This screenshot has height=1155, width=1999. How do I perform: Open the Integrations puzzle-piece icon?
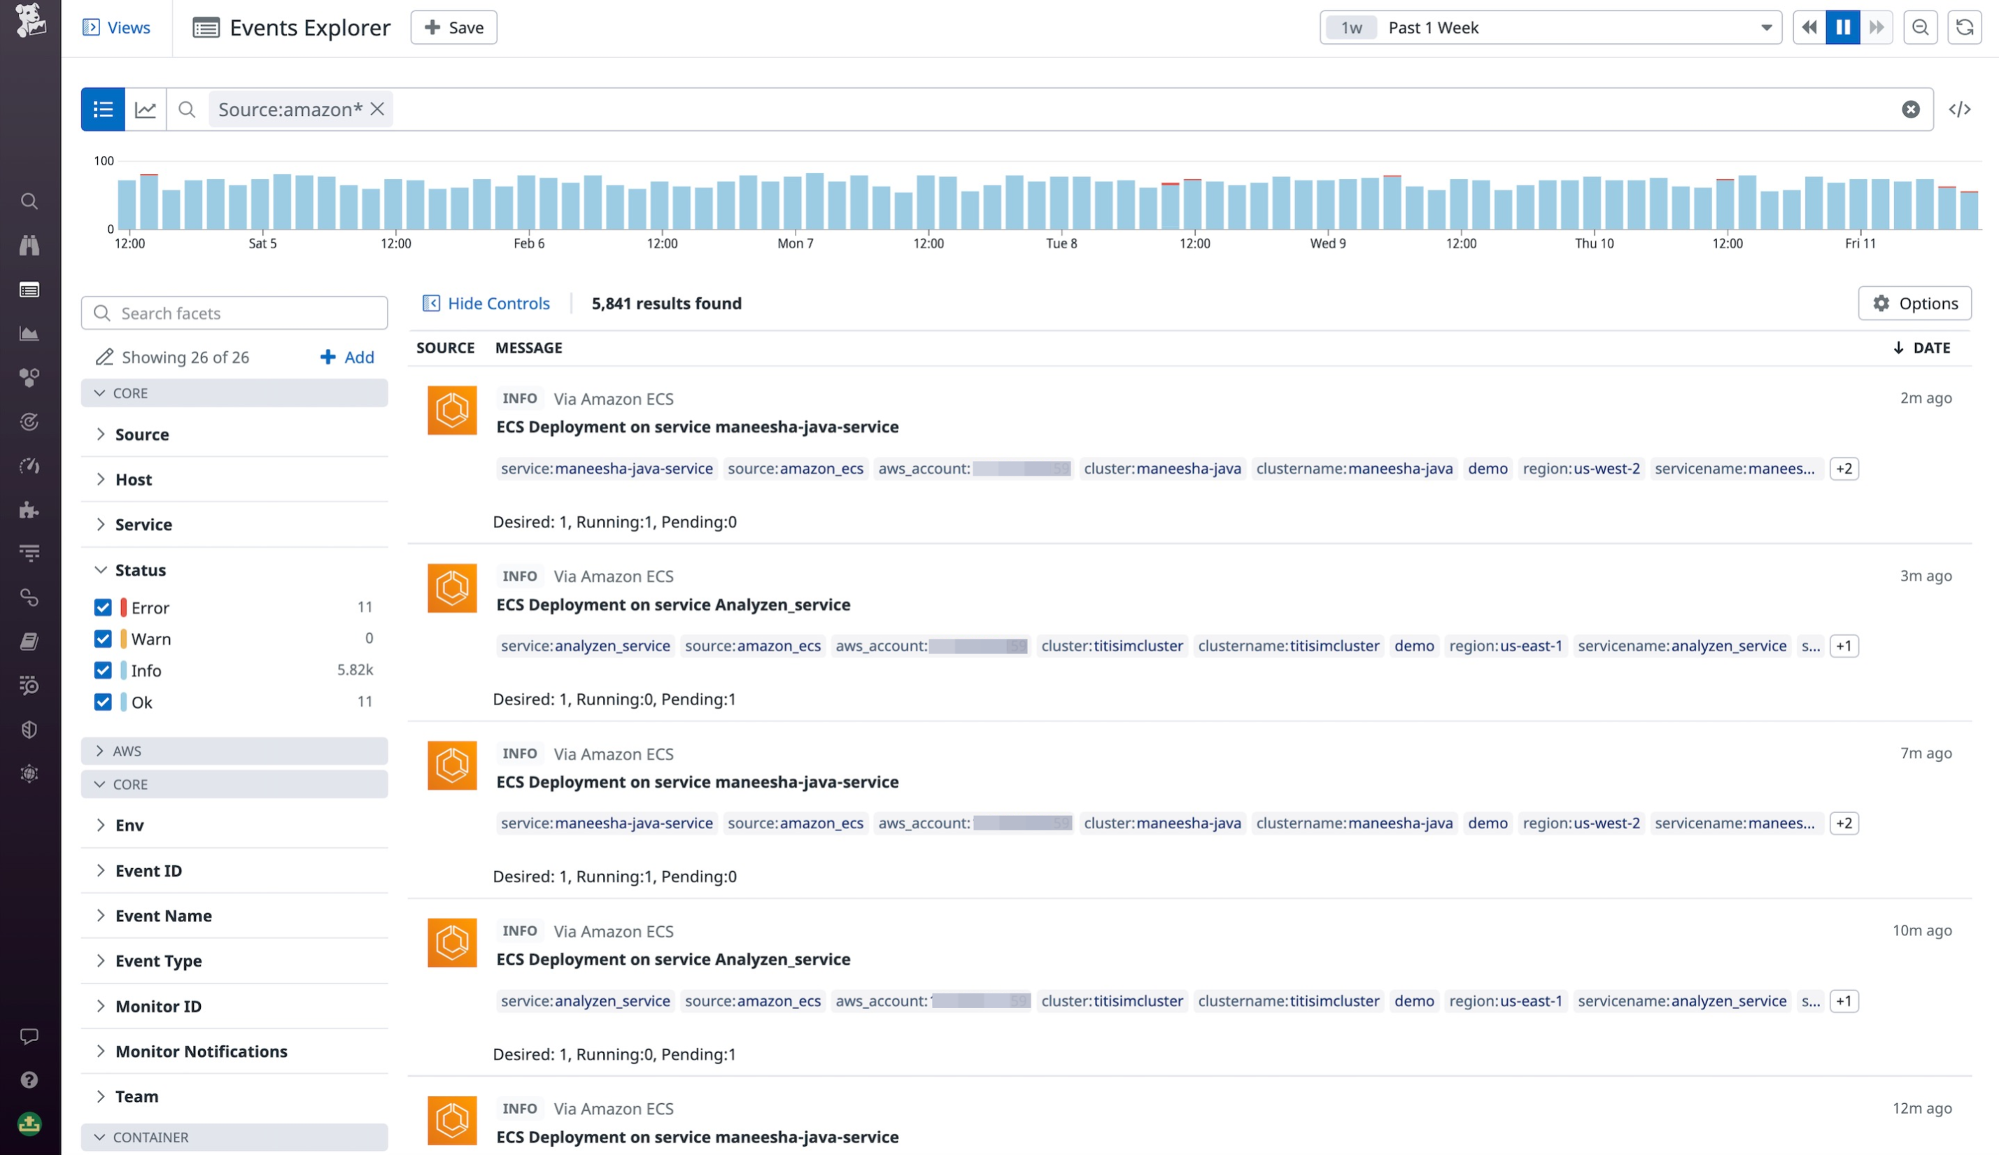tap(29, 510)
